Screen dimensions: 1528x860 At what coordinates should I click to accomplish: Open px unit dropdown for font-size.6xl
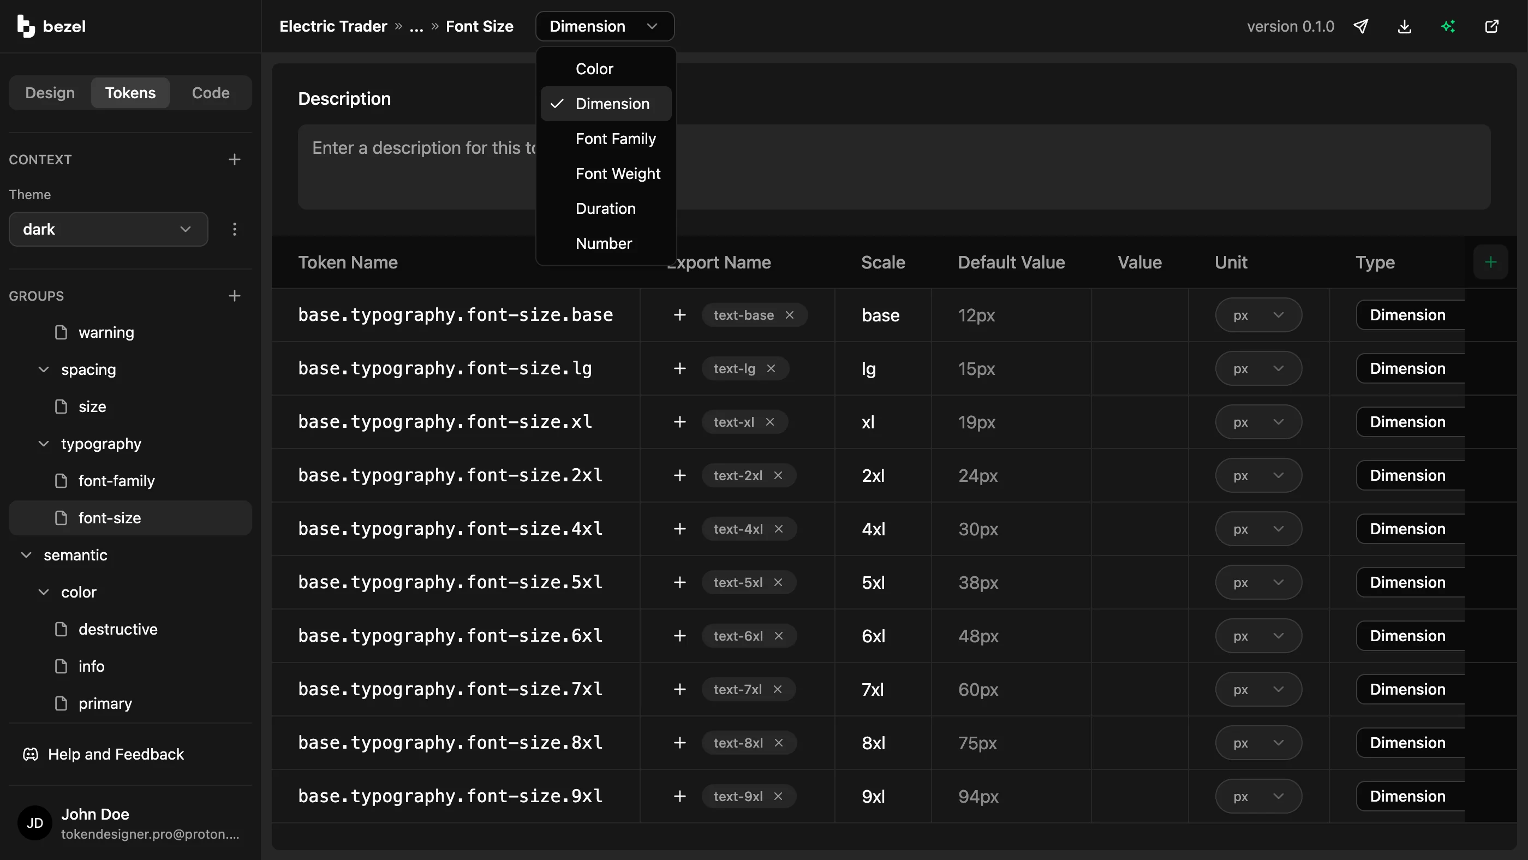pyautogui.click(x=1258, y=636)
